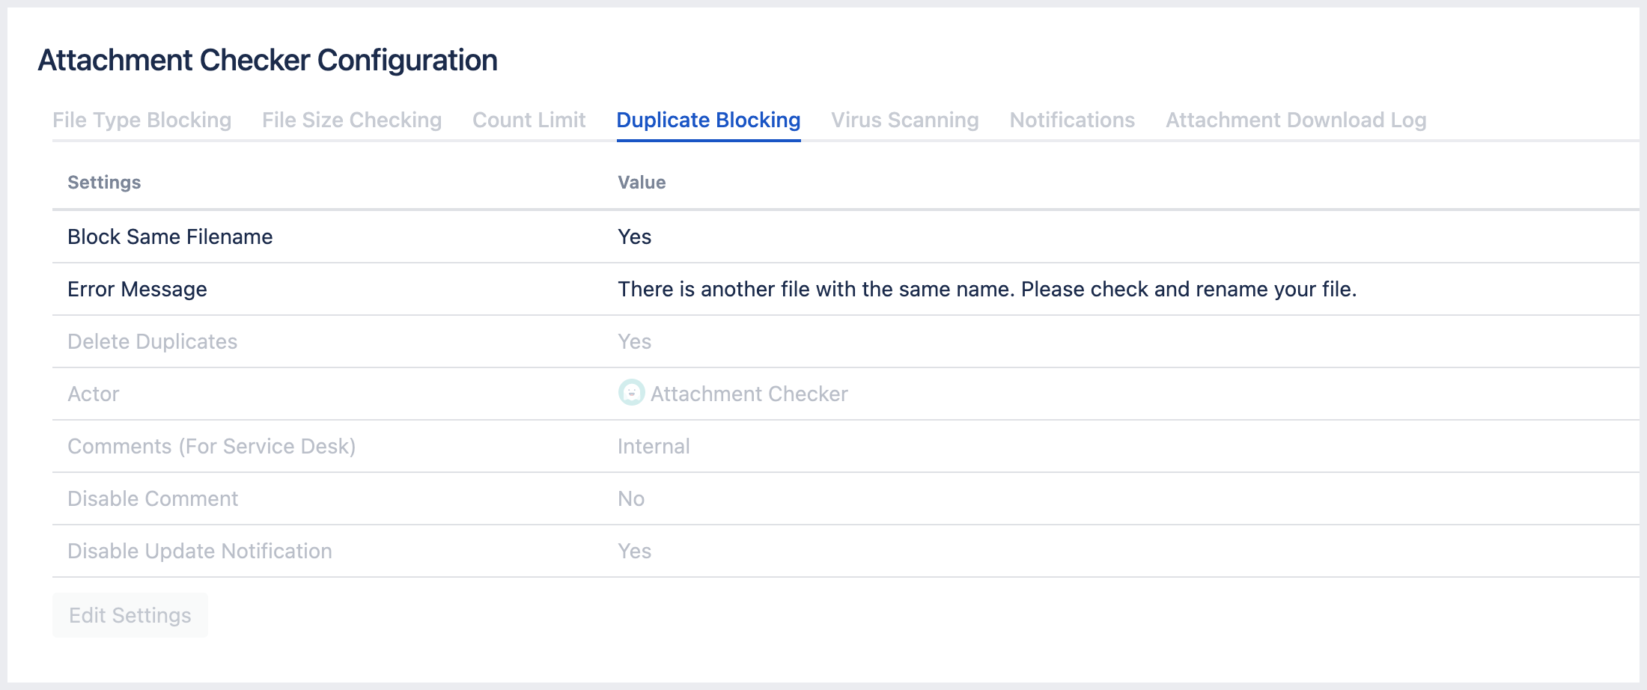1647x690 pixels.
Task: Switch to the Notifications tab
Action: [1072, 120]
